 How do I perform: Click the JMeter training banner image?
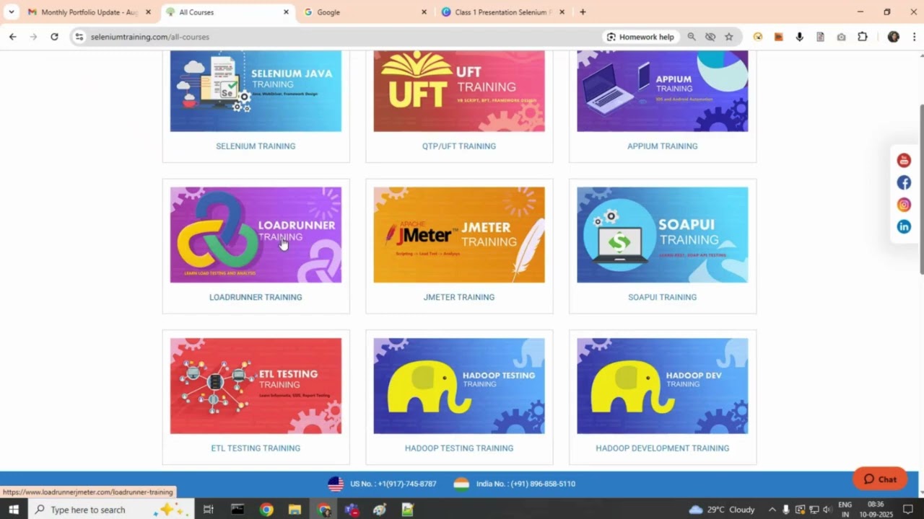[x=459, y=235]
